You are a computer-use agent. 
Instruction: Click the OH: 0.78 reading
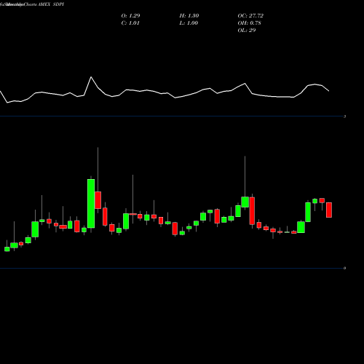pos(249,23)
